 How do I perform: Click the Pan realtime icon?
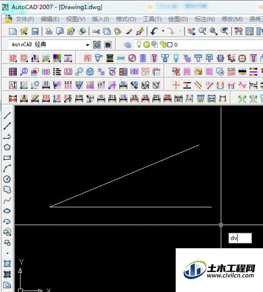click(x=191, y=31)
